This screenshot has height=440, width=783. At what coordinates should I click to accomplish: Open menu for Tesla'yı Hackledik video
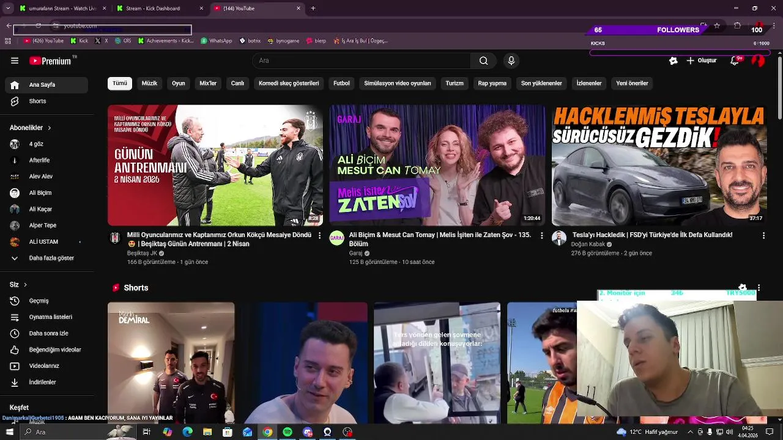(x=763, y=235)
